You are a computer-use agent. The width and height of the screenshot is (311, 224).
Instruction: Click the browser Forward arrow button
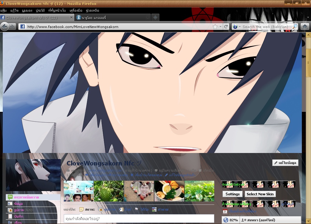pyautogui.click(x=12, y=27)
